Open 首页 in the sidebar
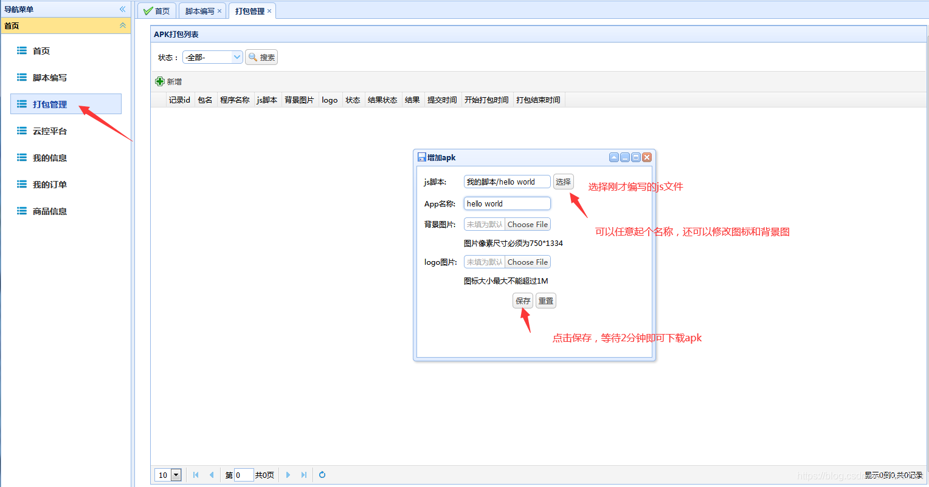This screenshot has height=487, width=929. tap(66, 51)
